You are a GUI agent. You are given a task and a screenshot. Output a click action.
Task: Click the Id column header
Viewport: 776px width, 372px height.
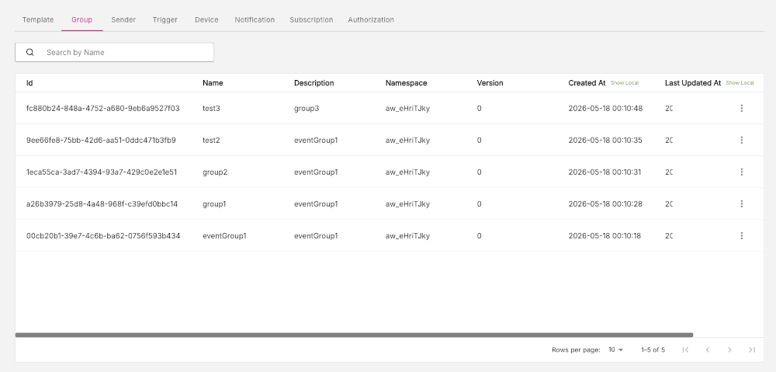point(29,83)
